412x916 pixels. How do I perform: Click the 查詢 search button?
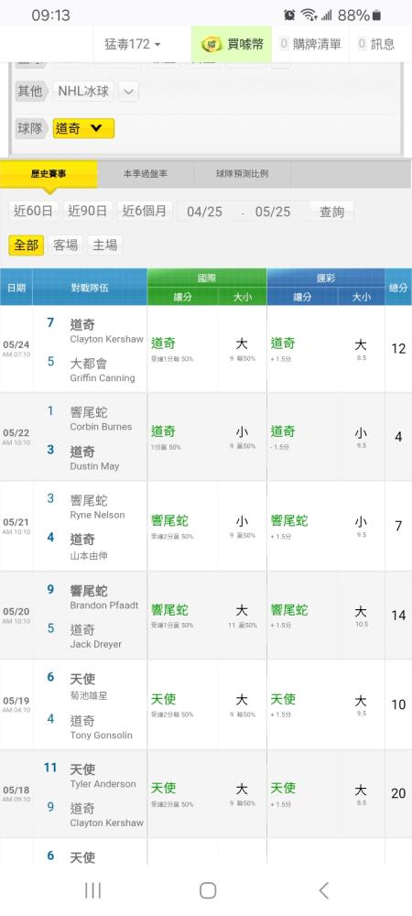coord(331,212)
